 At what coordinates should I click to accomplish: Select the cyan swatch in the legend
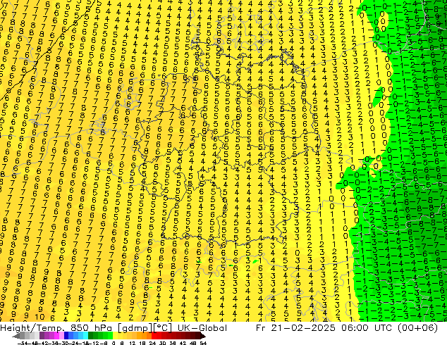(x=85, y=336)
